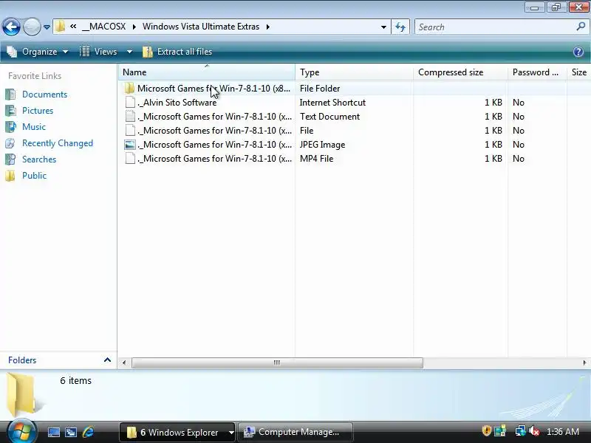The width and height of the screenshot is (591, 443).
Task: Open Pictures favorite link
Action: click(38, 111)
